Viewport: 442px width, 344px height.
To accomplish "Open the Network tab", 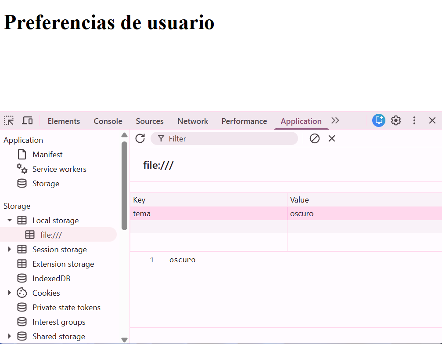I will (x=193, y=121).
